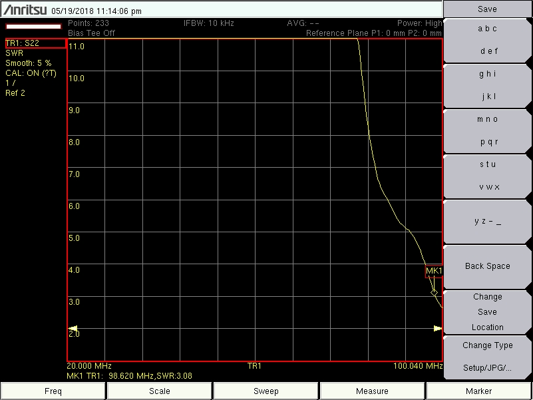The height and width of the screenshot is (400, 533).
Task: Click the left reference level arrow
Action: [73, 329]
